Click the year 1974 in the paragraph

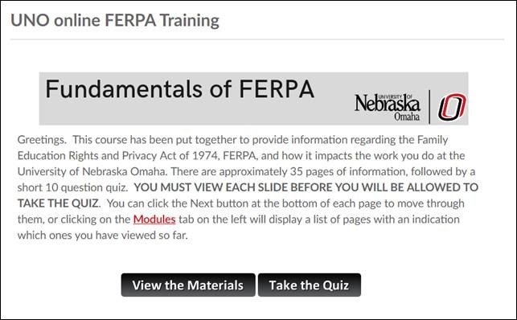click(204, 155)
